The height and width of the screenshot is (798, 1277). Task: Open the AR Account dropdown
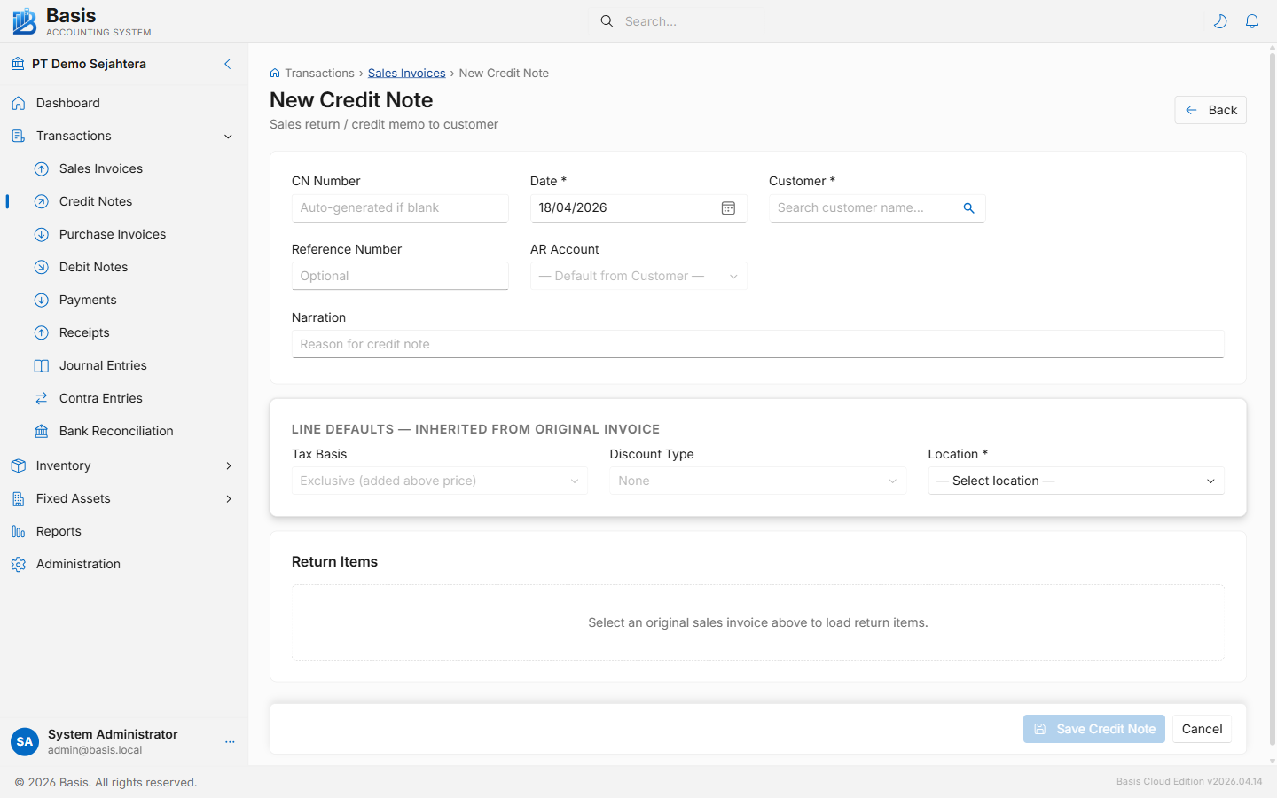pyautogui.click(x=638, y=276)
